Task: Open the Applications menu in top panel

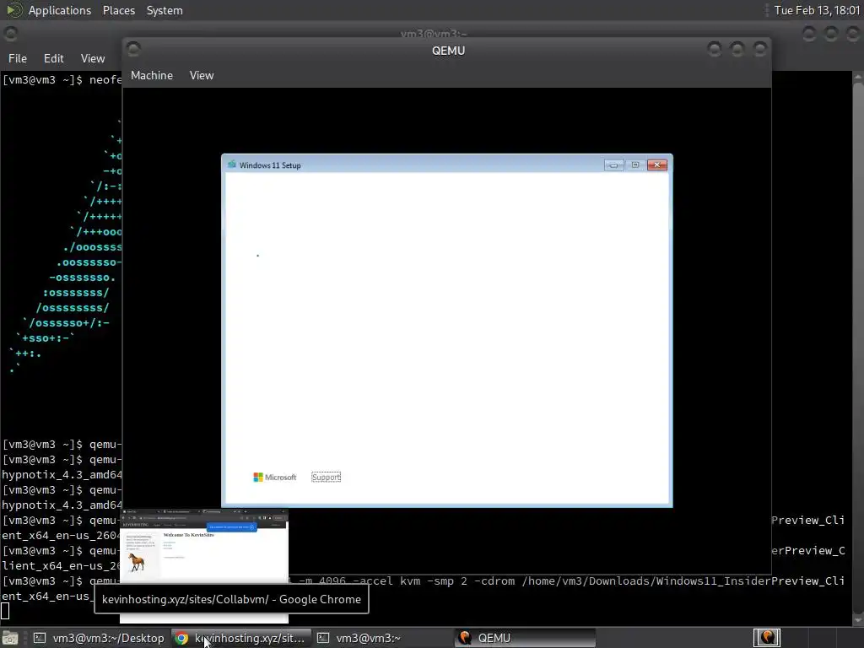Action: pyautogui.click(x=60, y=10)
